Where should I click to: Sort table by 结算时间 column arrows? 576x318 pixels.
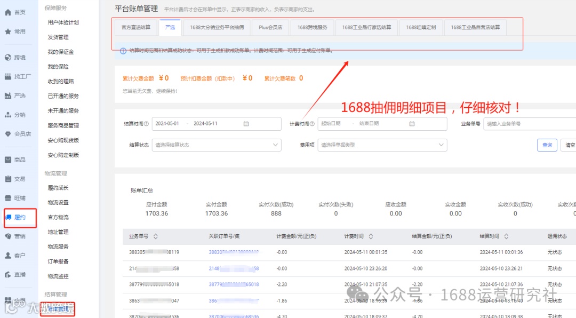pyautogui.click(x=506, y=236)
